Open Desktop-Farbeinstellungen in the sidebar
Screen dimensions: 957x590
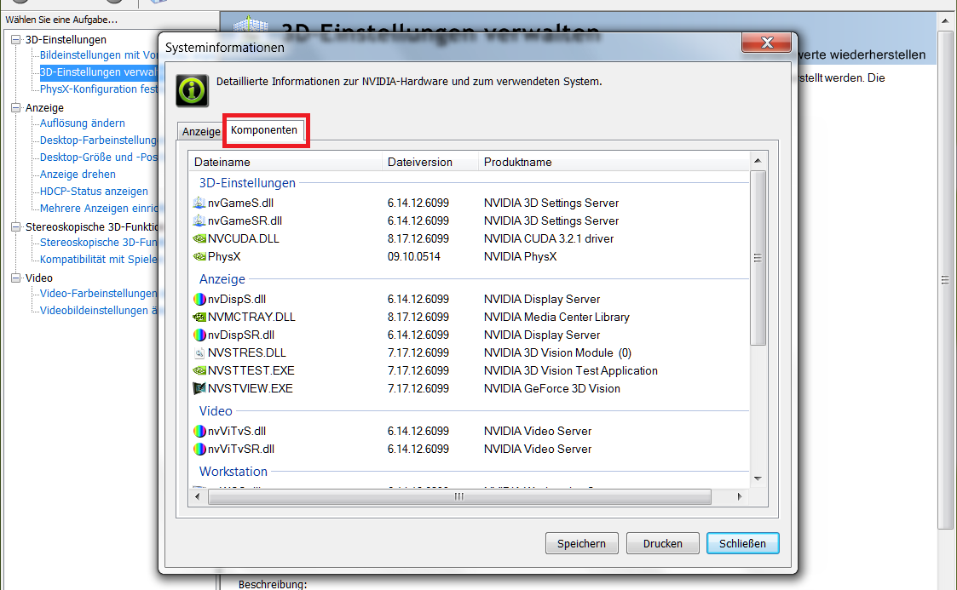click(98, 140)
